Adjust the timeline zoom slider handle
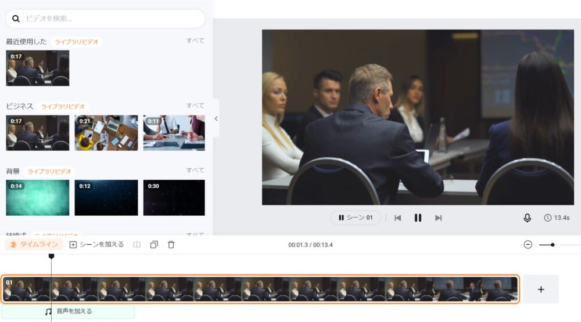This screenshot has height=322, width=581. click(553, 245)
